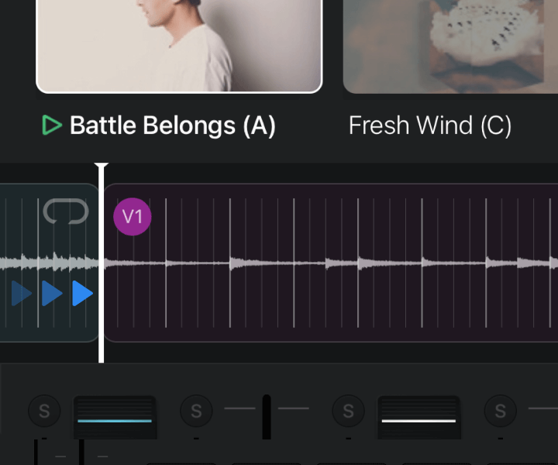
Task: Click the waveform inside the V1 section
Action: click(x=325, y=263)
